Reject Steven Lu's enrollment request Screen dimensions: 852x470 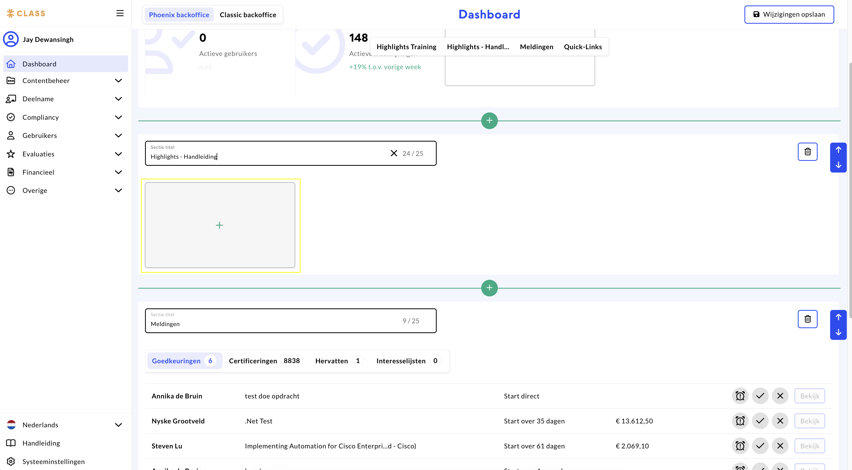780,446
